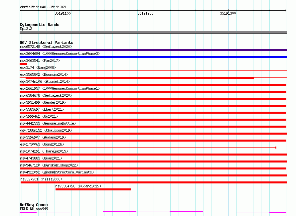Open the PRLR|NM_000949 gene label

click(x=34, y=209)
